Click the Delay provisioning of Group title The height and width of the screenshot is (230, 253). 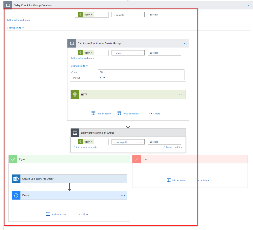pyautogui.click(x=98, y=133)
